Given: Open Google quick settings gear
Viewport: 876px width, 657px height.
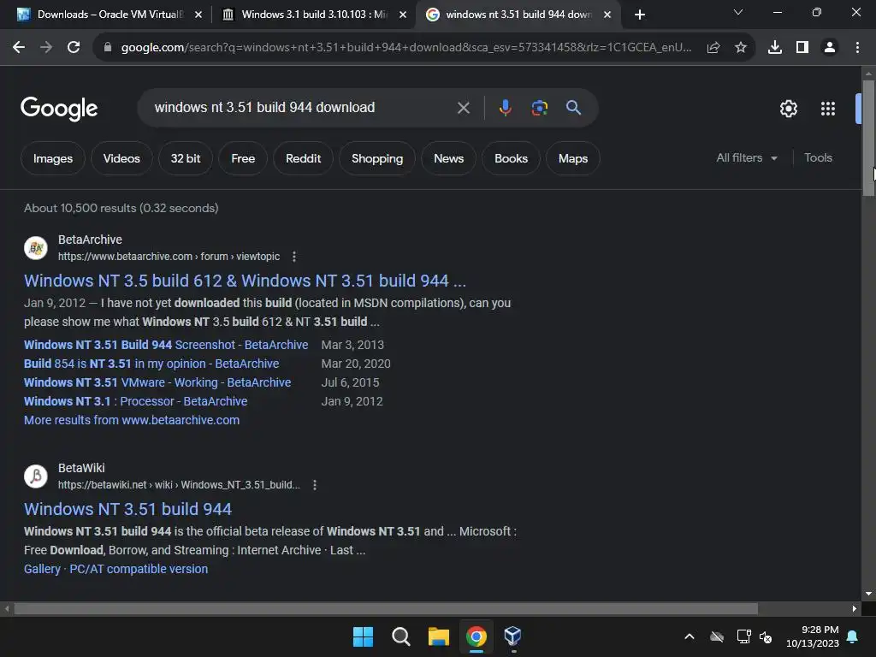Looking at the screenshot, I should point(788,109).
